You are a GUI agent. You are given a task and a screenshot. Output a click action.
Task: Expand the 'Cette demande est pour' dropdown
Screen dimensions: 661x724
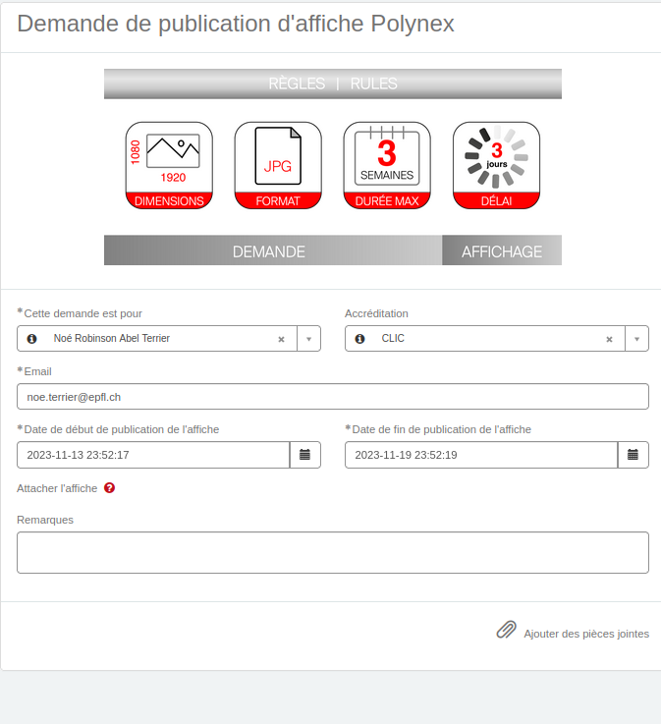[308, 339]
